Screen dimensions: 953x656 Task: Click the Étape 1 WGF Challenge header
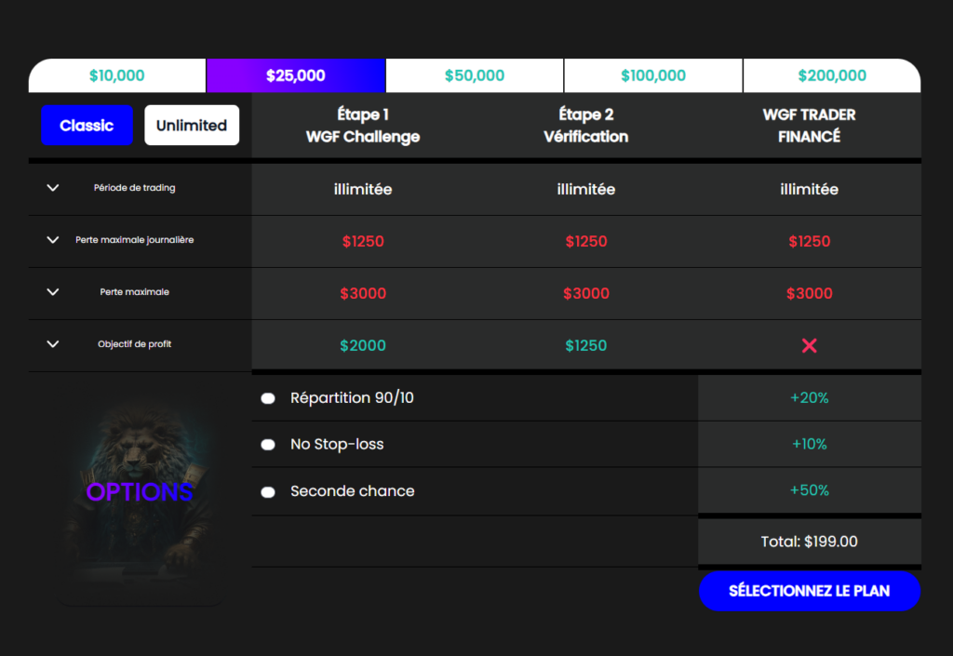point(363,126)
